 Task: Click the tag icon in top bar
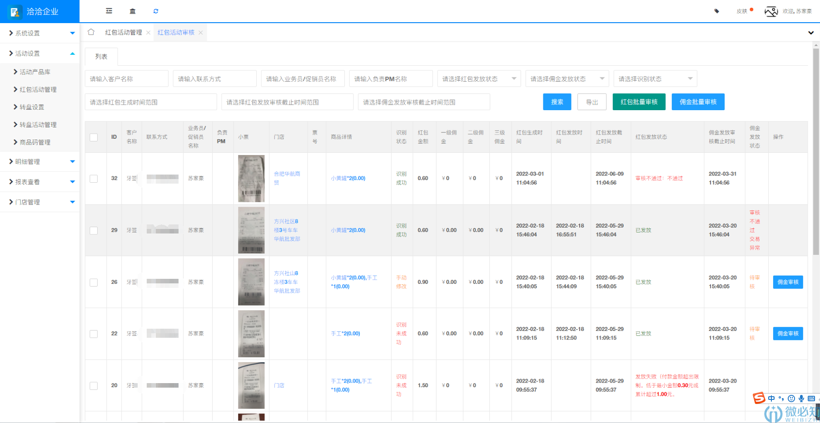pyautogui.click(x=717, y=11)
